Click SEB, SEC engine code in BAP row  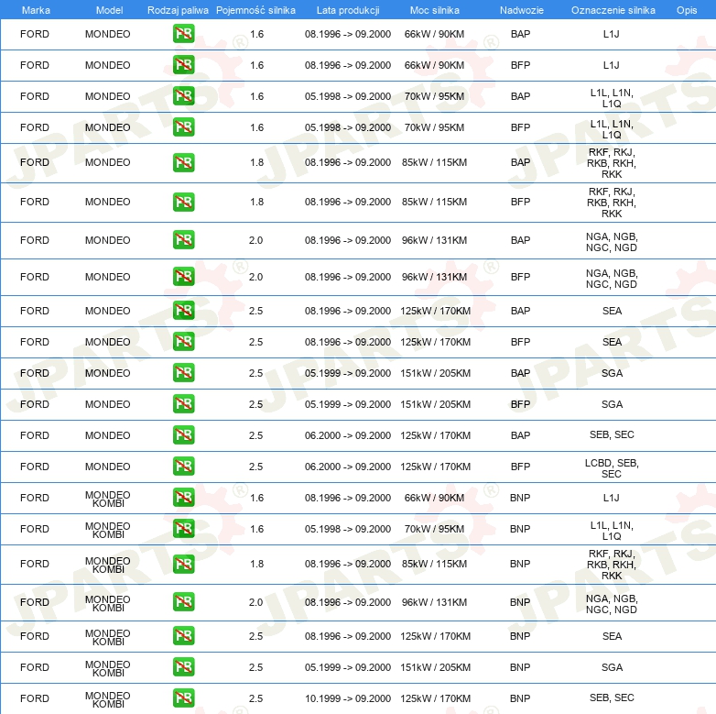click(x=612, y=434)
